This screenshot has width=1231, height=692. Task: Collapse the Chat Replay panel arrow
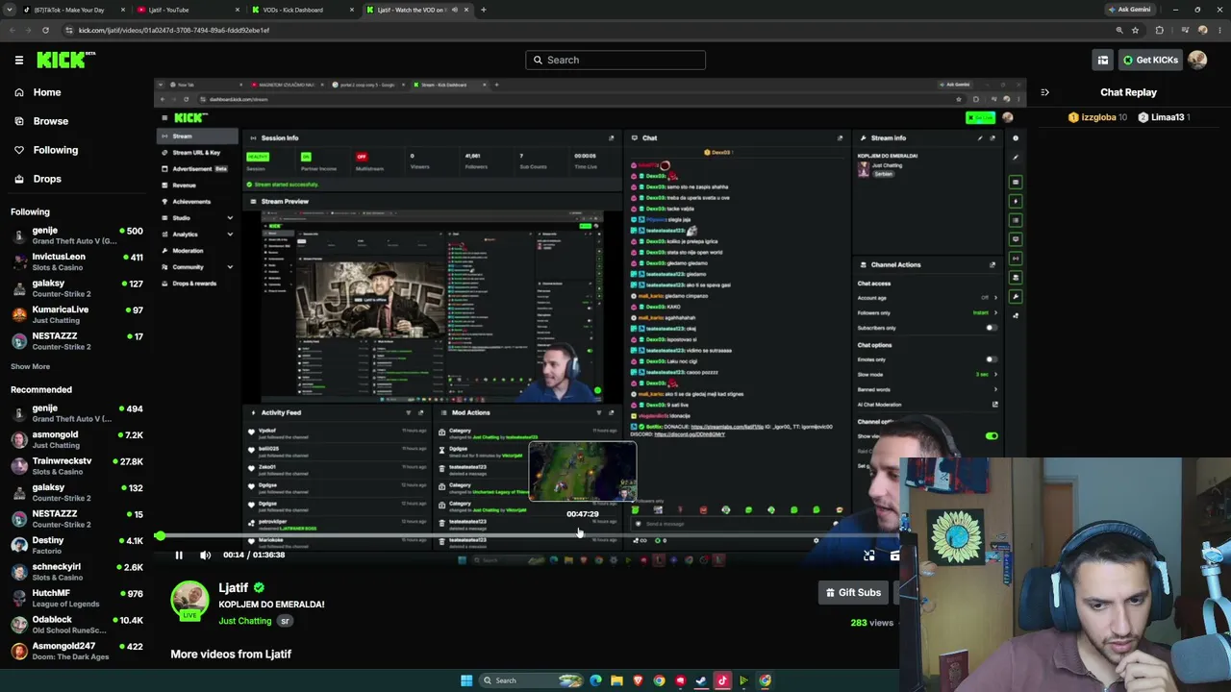click(x=1044, y=92)
